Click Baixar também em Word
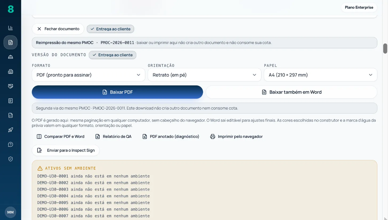 coord(291,92)
